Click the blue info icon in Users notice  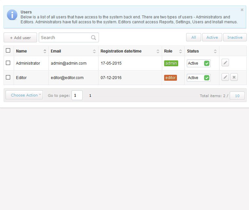click(x=12, y=15)
